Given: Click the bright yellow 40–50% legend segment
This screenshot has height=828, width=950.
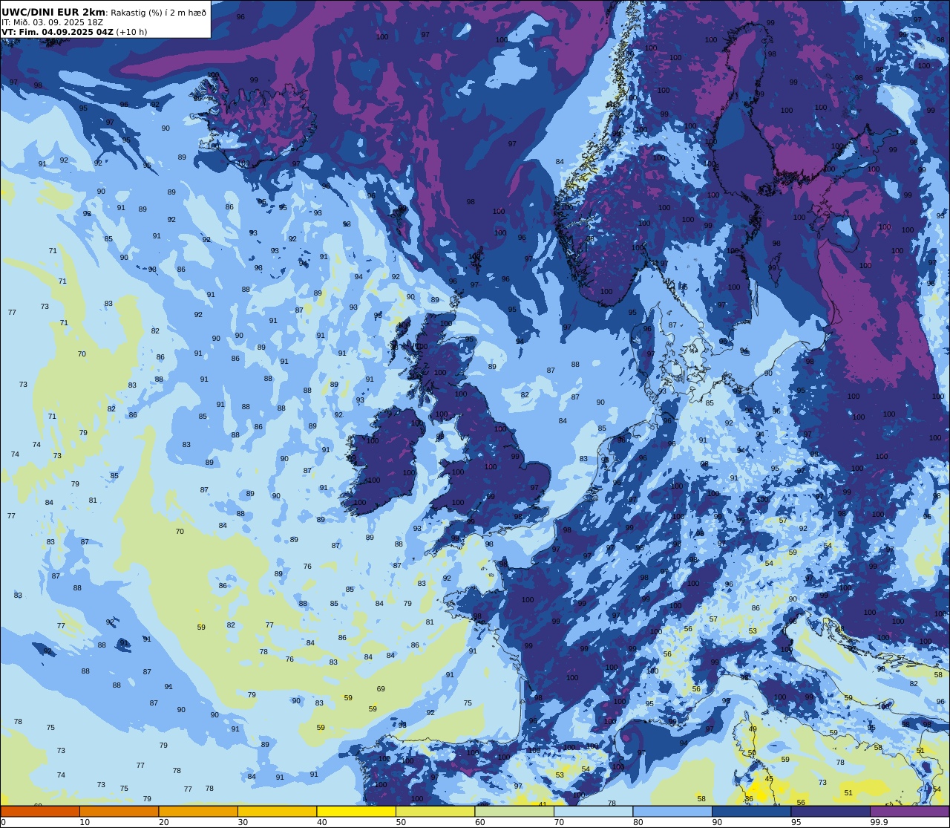Looking at the screenshot, I should pyautogui.click(x=356, y=811).
